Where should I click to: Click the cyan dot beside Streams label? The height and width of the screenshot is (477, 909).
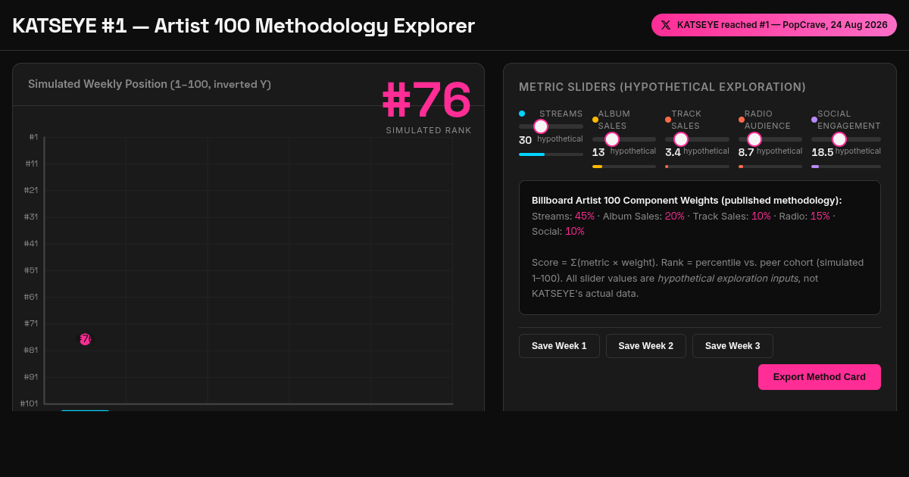pyautogui.click(x=522, y=114)
